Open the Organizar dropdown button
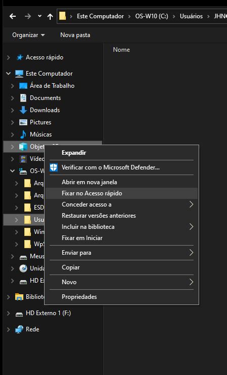227x375 pixels. [28, 35]
